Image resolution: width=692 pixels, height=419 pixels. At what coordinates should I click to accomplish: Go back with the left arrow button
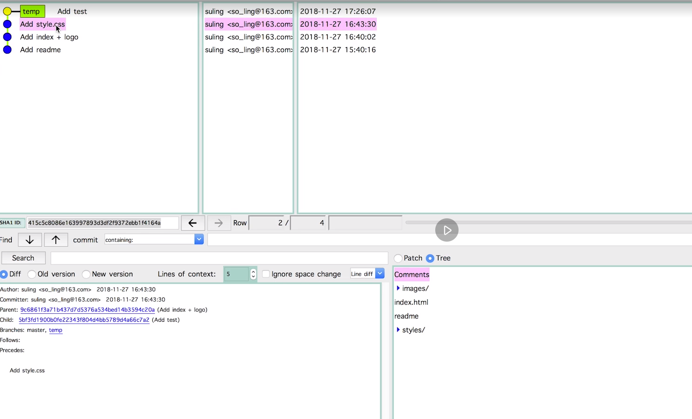coord(192,223)
